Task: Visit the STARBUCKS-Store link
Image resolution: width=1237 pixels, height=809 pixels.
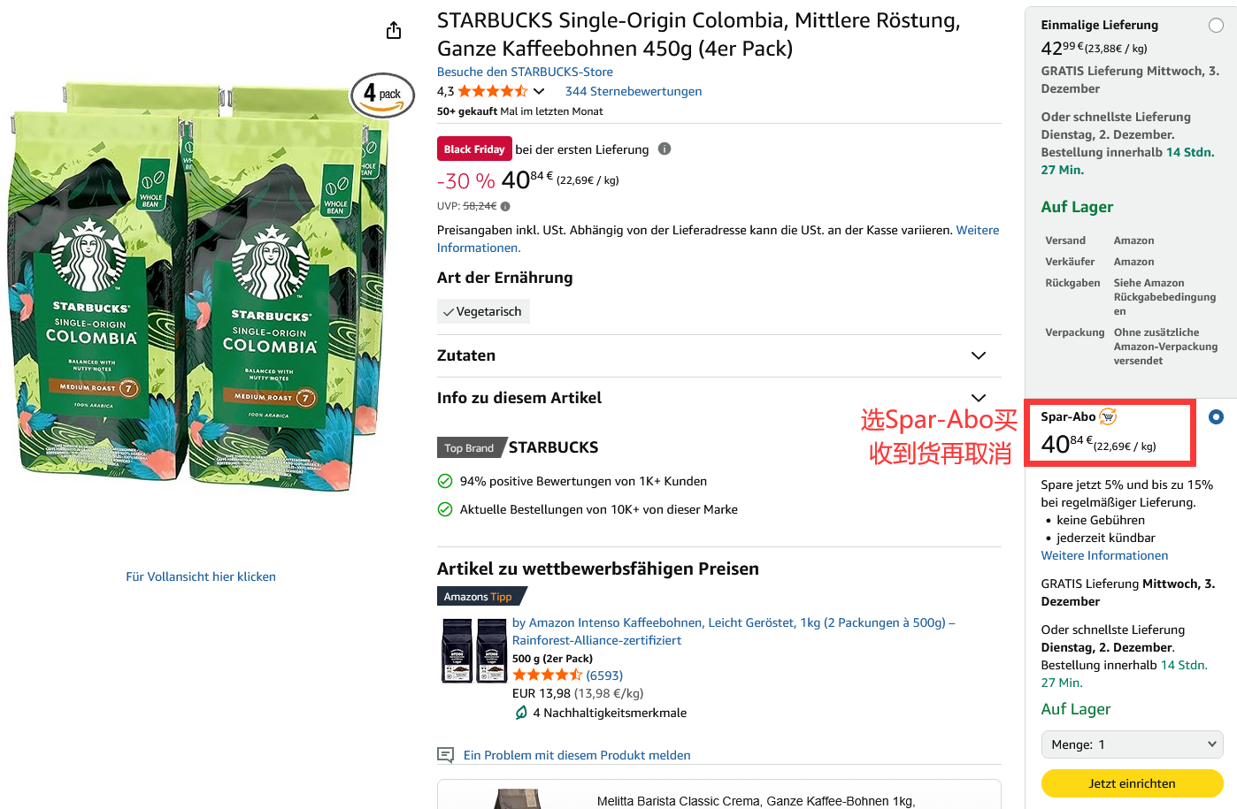Action: tap(525, 72)
